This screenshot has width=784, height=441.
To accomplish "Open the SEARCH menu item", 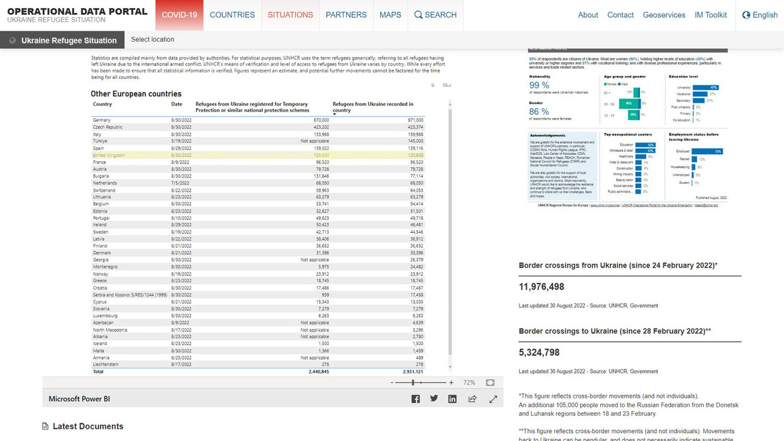I will pos(435,15).
